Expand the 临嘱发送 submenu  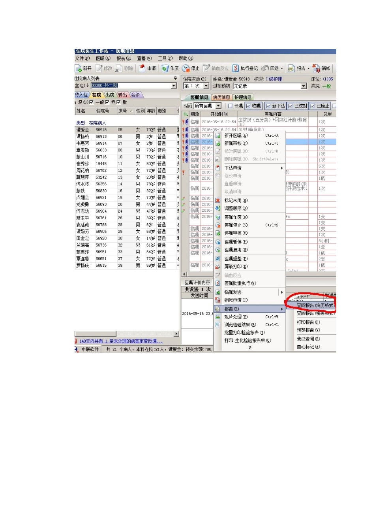(x=282, y=292)
